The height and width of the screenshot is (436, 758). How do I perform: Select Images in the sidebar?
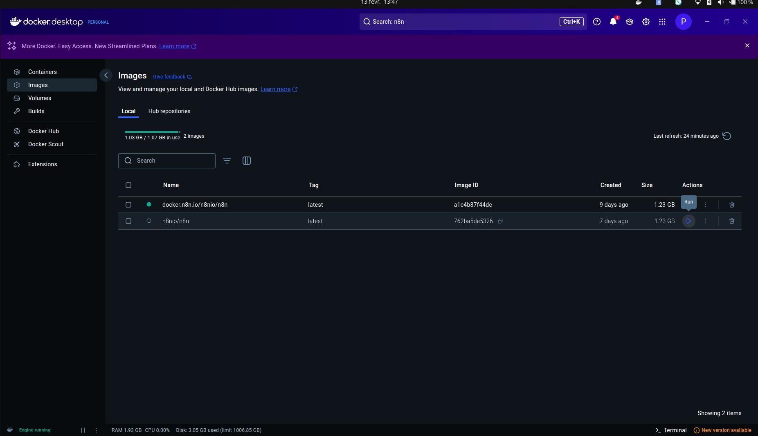(x=52, y=85)
